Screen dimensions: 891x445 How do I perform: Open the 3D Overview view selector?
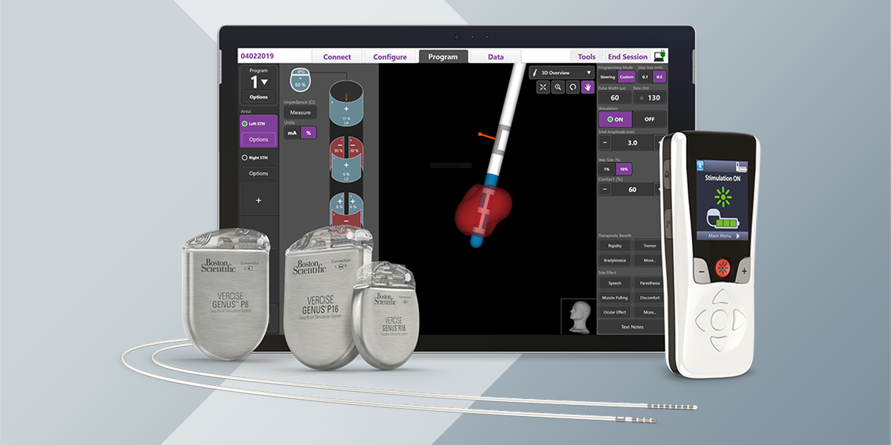[561, 73]
